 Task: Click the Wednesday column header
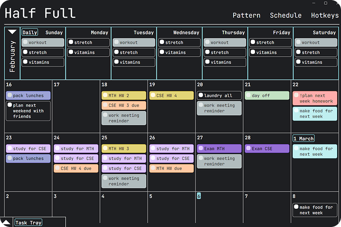pyautogui.click(x=186, y=33)
